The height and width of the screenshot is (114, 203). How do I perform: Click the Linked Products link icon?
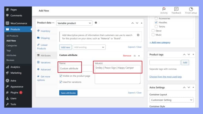click(x=38, y=45)
